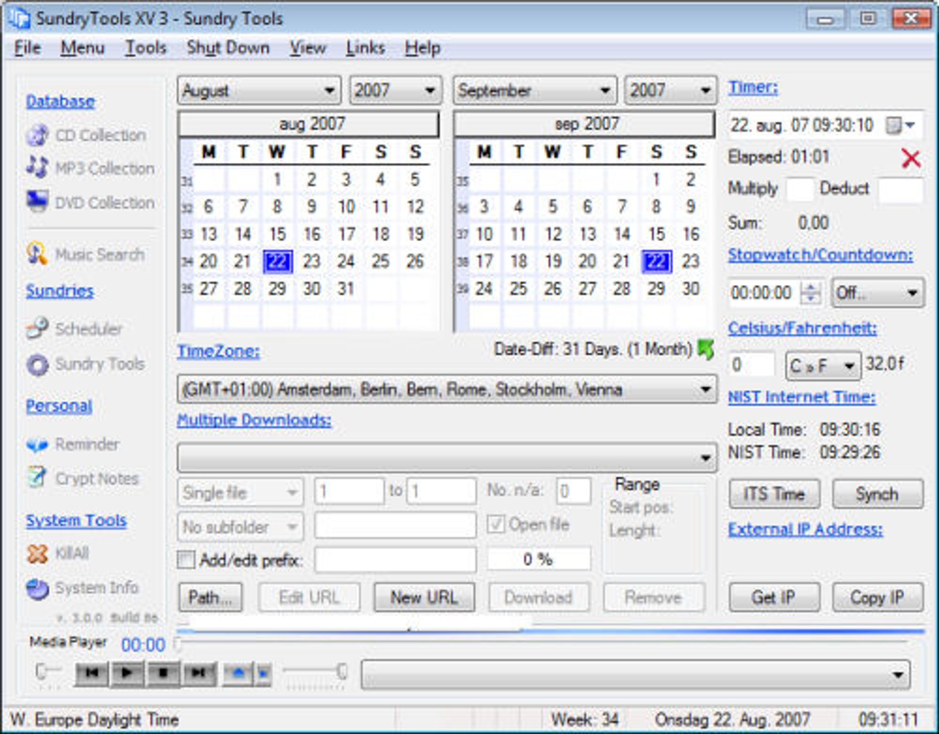Open the Scheduler tool icon
This screenshot has height=734, width=939.
click(38, 328)
